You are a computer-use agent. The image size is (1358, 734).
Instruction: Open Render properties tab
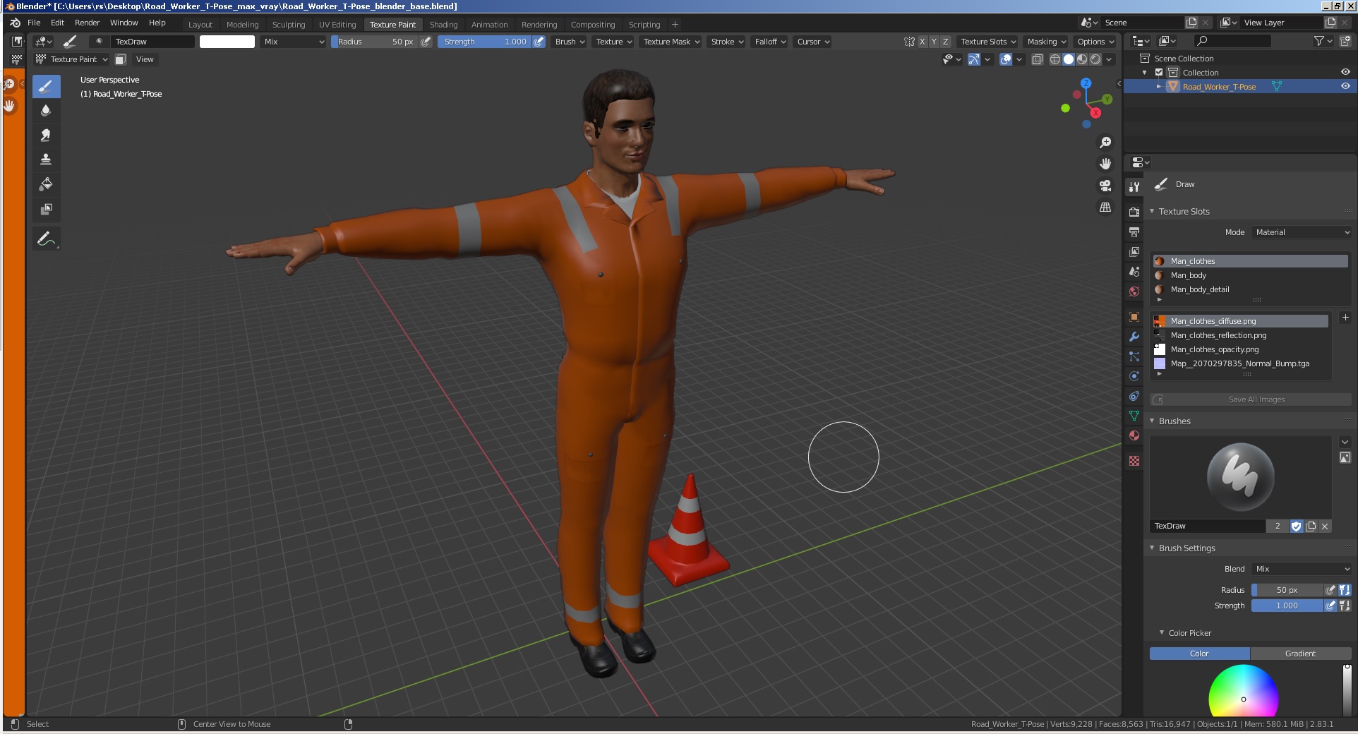point(1134,212)
